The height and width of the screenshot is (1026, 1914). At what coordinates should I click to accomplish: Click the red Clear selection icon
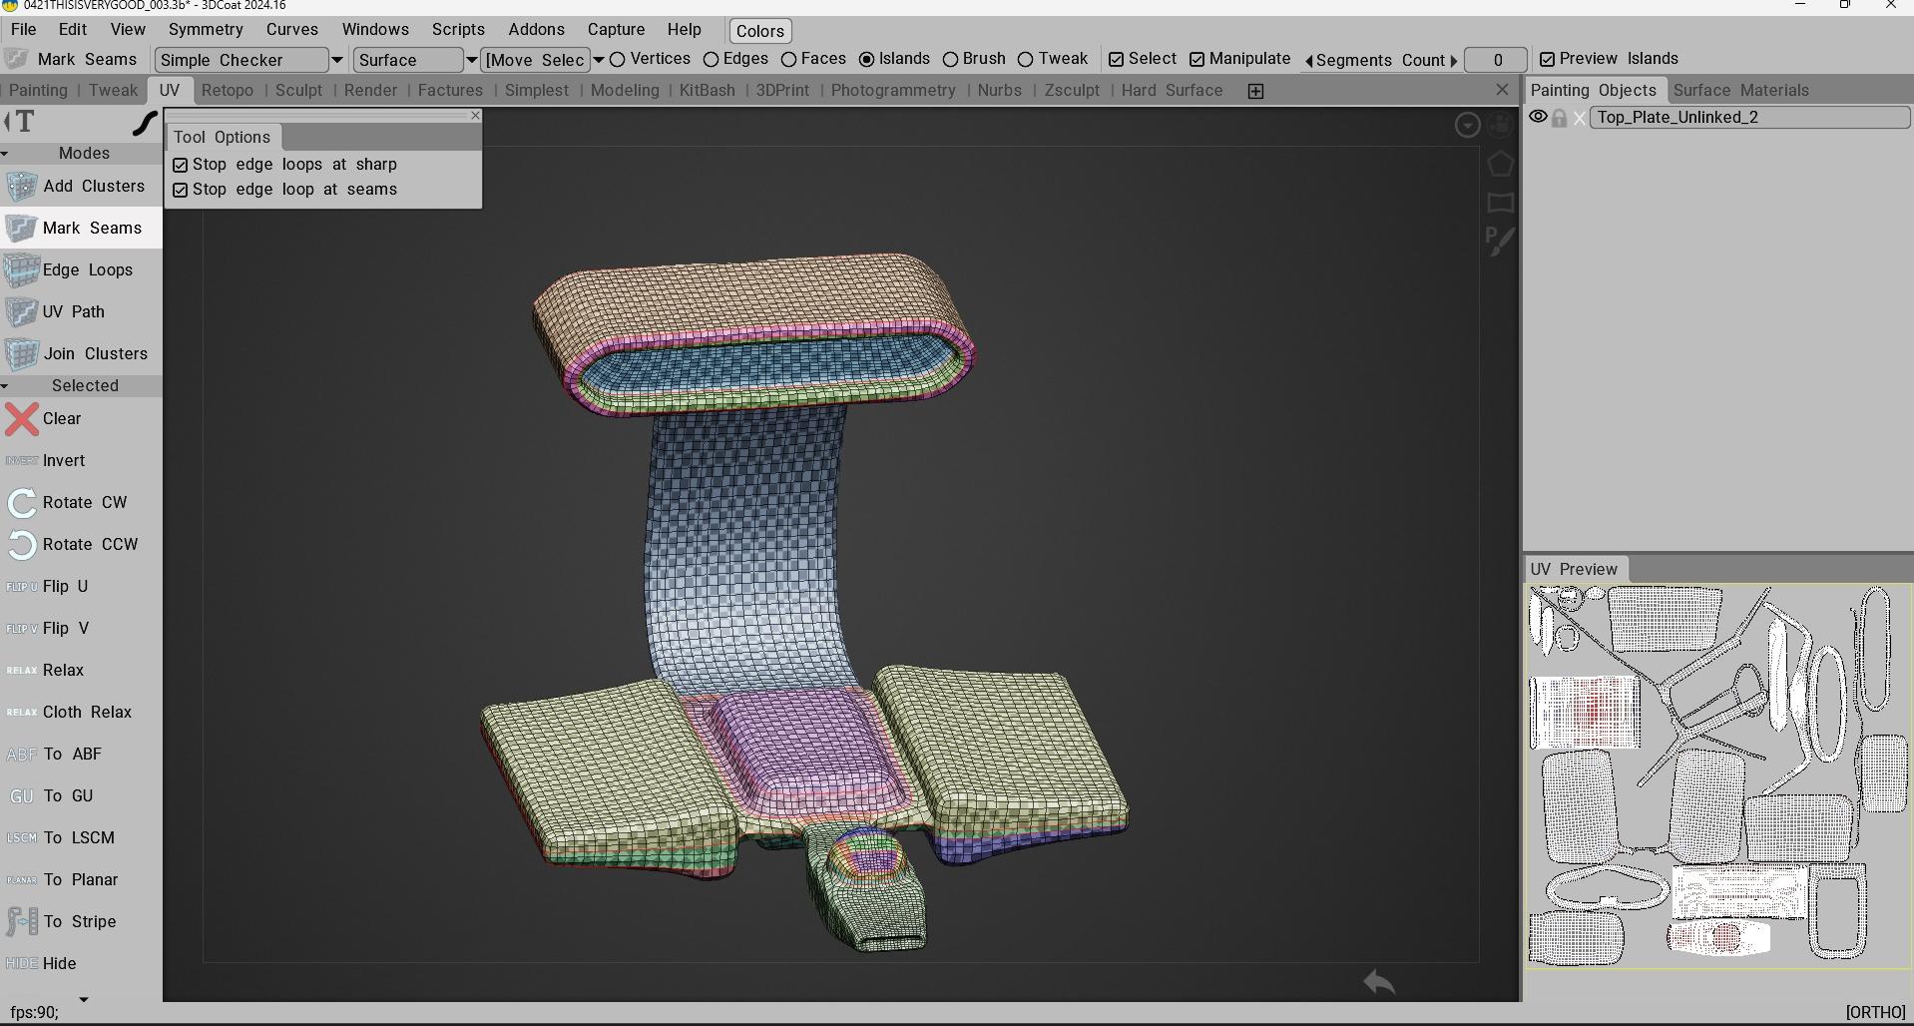tap(21, 419)
